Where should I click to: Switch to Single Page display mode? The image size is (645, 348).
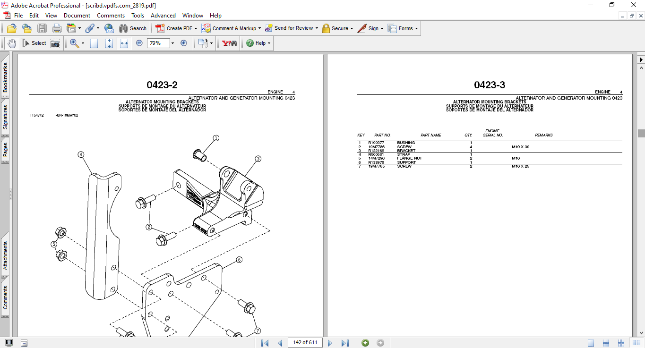click(591, 342)
